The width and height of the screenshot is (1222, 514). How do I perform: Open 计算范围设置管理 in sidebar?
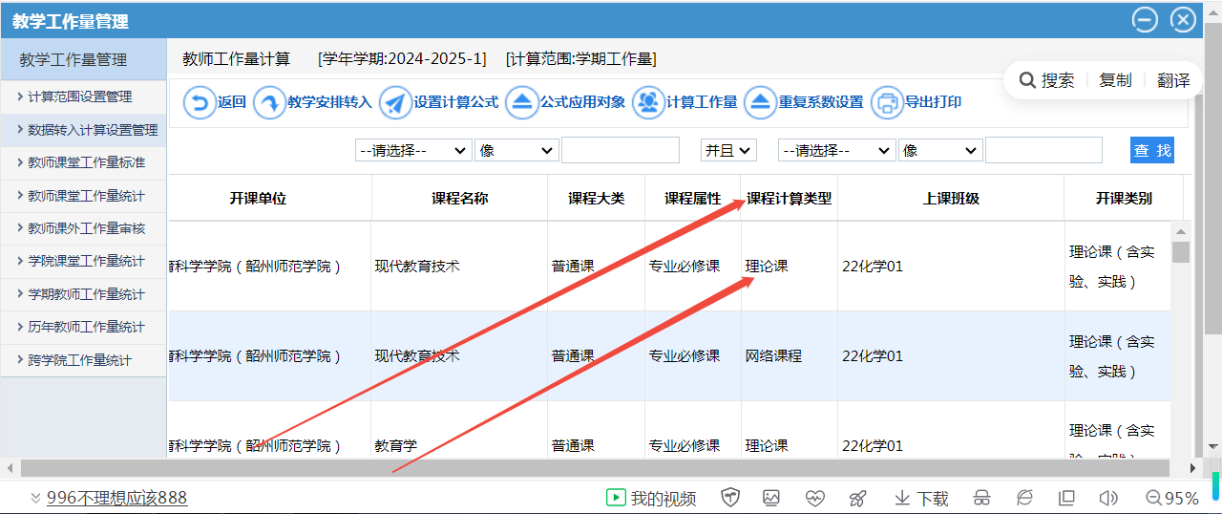tap(80, 96)
